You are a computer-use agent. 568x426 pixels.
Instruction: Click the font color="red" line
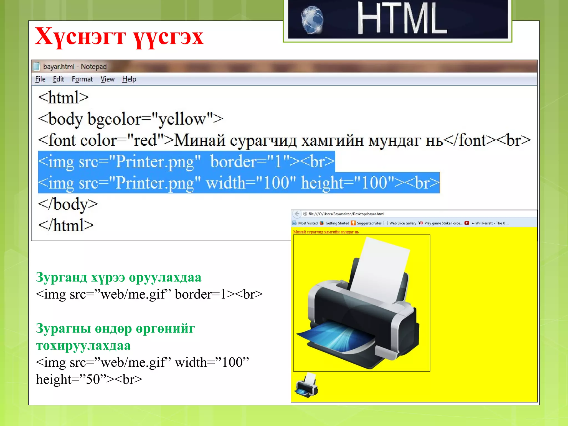pos(284,140)
